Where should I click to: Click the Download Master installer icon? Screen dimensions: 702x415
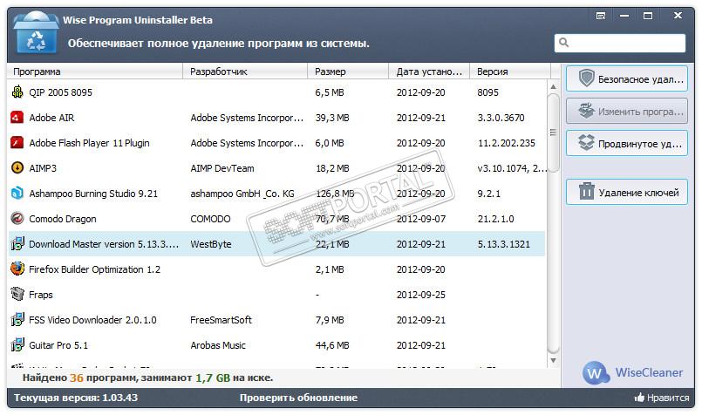coord(17,243)
